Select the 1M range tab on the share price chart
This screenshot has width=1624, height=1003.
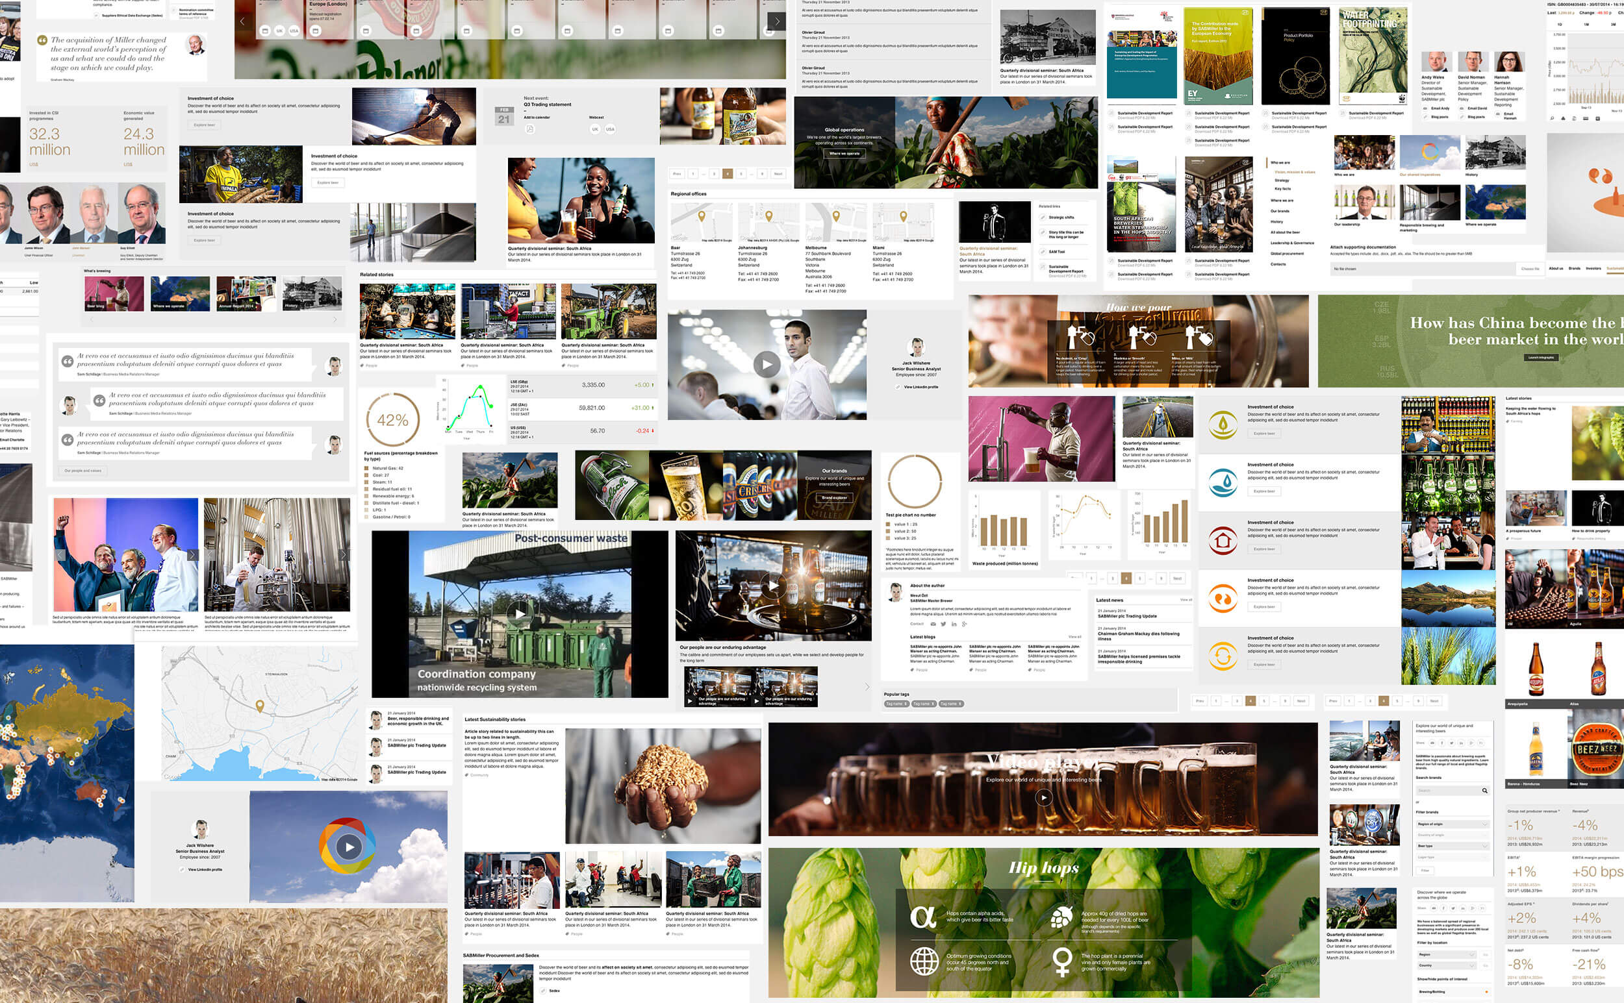1587,25
